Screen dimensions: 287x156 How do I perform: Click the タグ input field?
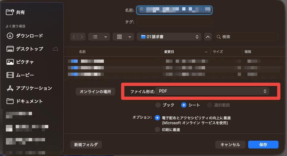[174, 22]
